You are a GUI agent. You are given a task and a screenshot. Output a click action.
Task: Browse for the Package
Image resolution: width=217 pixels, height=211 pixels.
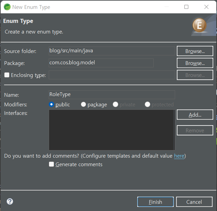pyautogui.click(x=195, y=63)
